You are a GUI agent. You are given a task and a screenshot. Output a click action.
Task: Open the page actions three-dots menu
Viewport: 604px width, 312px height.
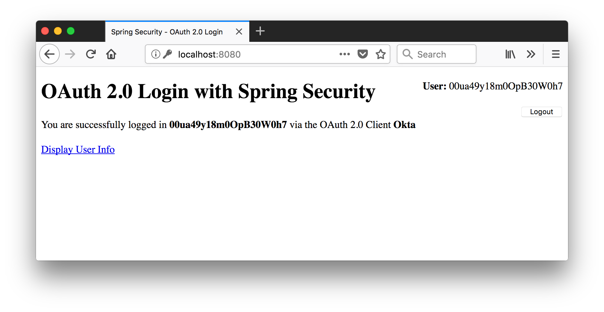tap(344, 54)
